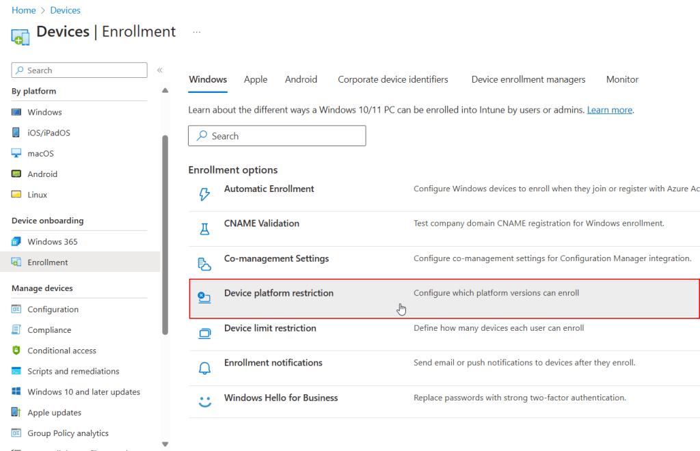This screenshot has width=700, height=451.
Task: Click the Device limit restriction icon
Action: 204,333
